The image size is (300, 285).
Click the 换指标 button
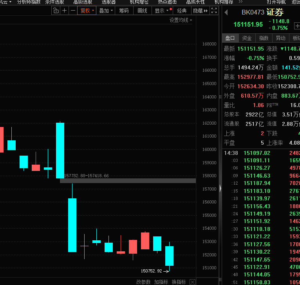pos(179,282)
